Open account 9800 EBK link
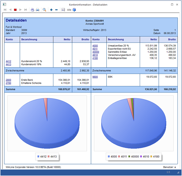 coord(95,77)
